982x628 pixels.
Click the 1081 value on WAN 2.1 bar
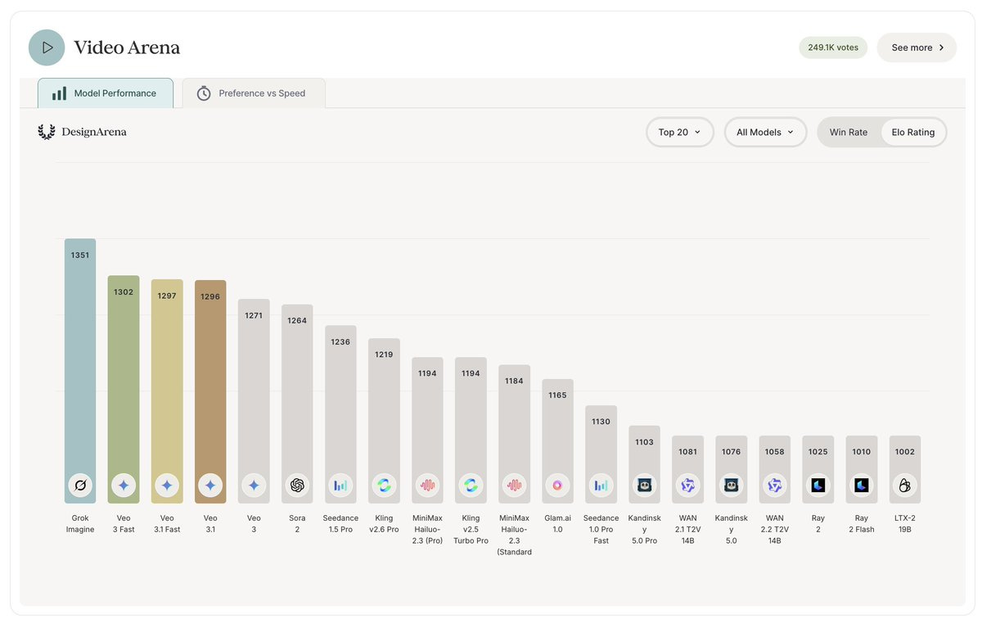point(687,452)
